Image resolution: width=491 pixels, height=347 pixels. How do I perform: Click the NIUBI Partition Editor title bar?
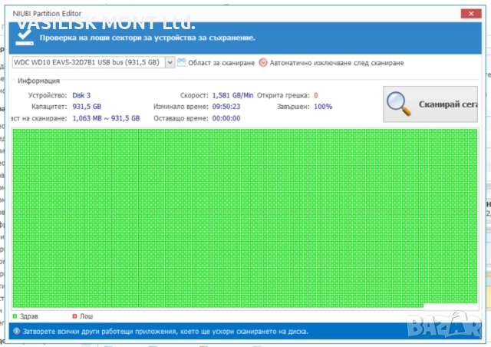230,13
